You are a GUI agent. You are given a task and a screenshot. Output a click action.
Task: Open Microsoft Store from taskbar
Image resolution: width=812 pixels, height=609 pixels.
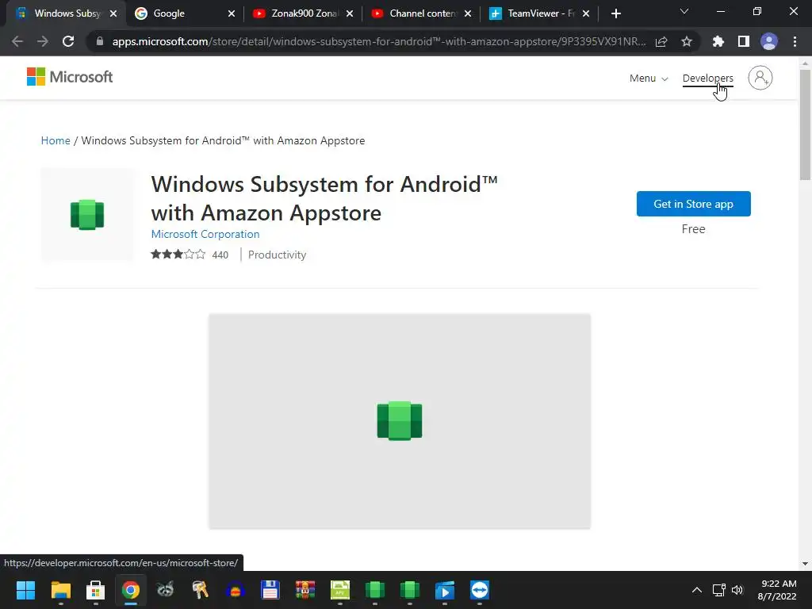pos(95,590)
